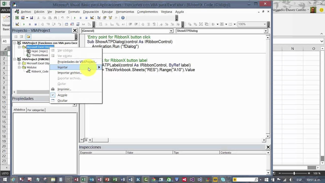Open the Project Explorer toolbar icon
The width and height of the screenshot is (325, 183).
tap(99, 18)
